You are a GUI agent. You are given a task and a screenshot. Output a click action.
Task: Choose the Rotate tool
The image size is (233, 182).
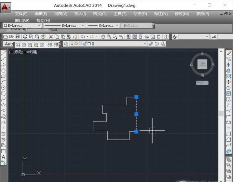tap(229, 88)
